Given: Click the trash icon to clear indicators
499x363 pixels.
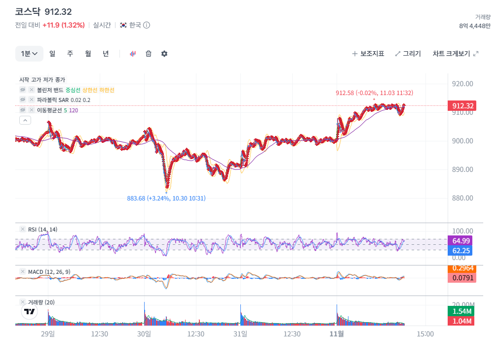Looking at the screenshot, I should 148,54.
